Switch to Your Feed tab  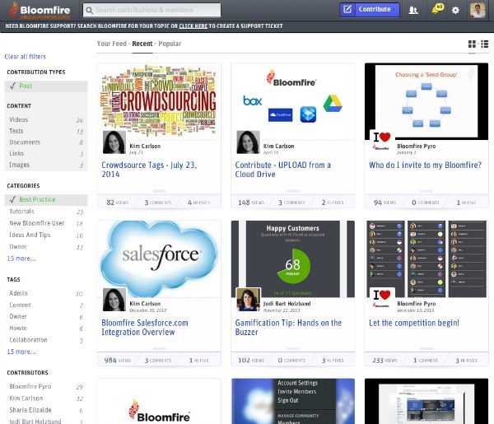coord(111,44)
